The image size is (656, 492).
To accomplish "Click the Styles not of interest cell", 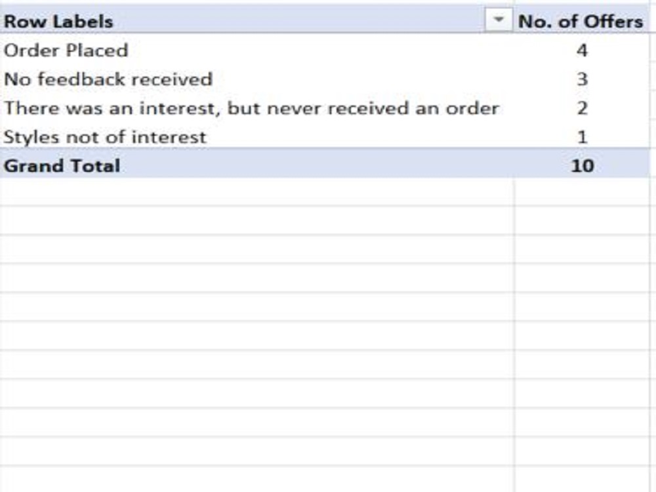I will point(257,137).
